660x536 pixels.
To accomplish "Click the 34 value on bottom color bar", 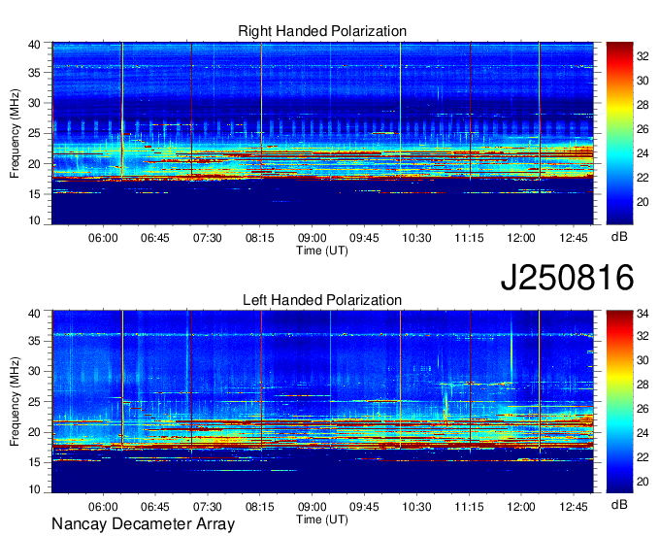I will (643, 313).
